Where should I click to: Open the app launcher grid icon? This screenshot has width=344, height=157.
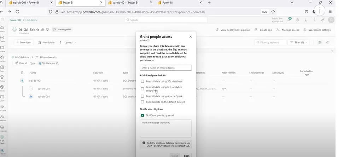tap(2, 20)
